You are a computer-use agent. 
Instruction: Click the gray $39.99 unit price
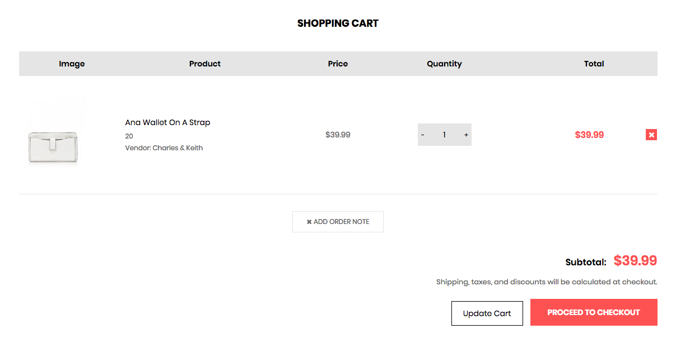[x=338, y=135]
